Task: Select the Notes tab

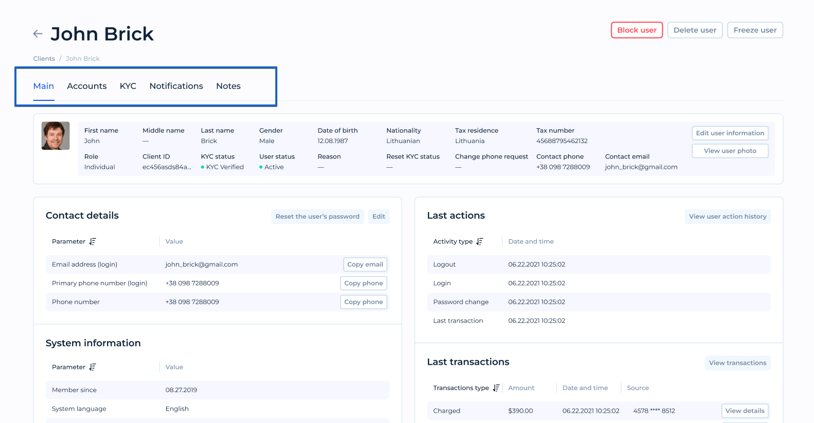Action: point(228,86)
